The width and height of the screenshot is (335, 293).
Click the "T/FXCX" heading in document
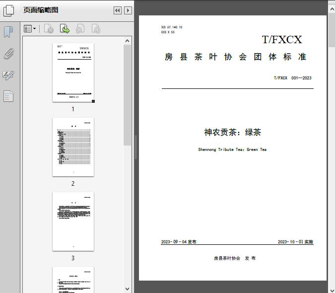coord(282,40)
